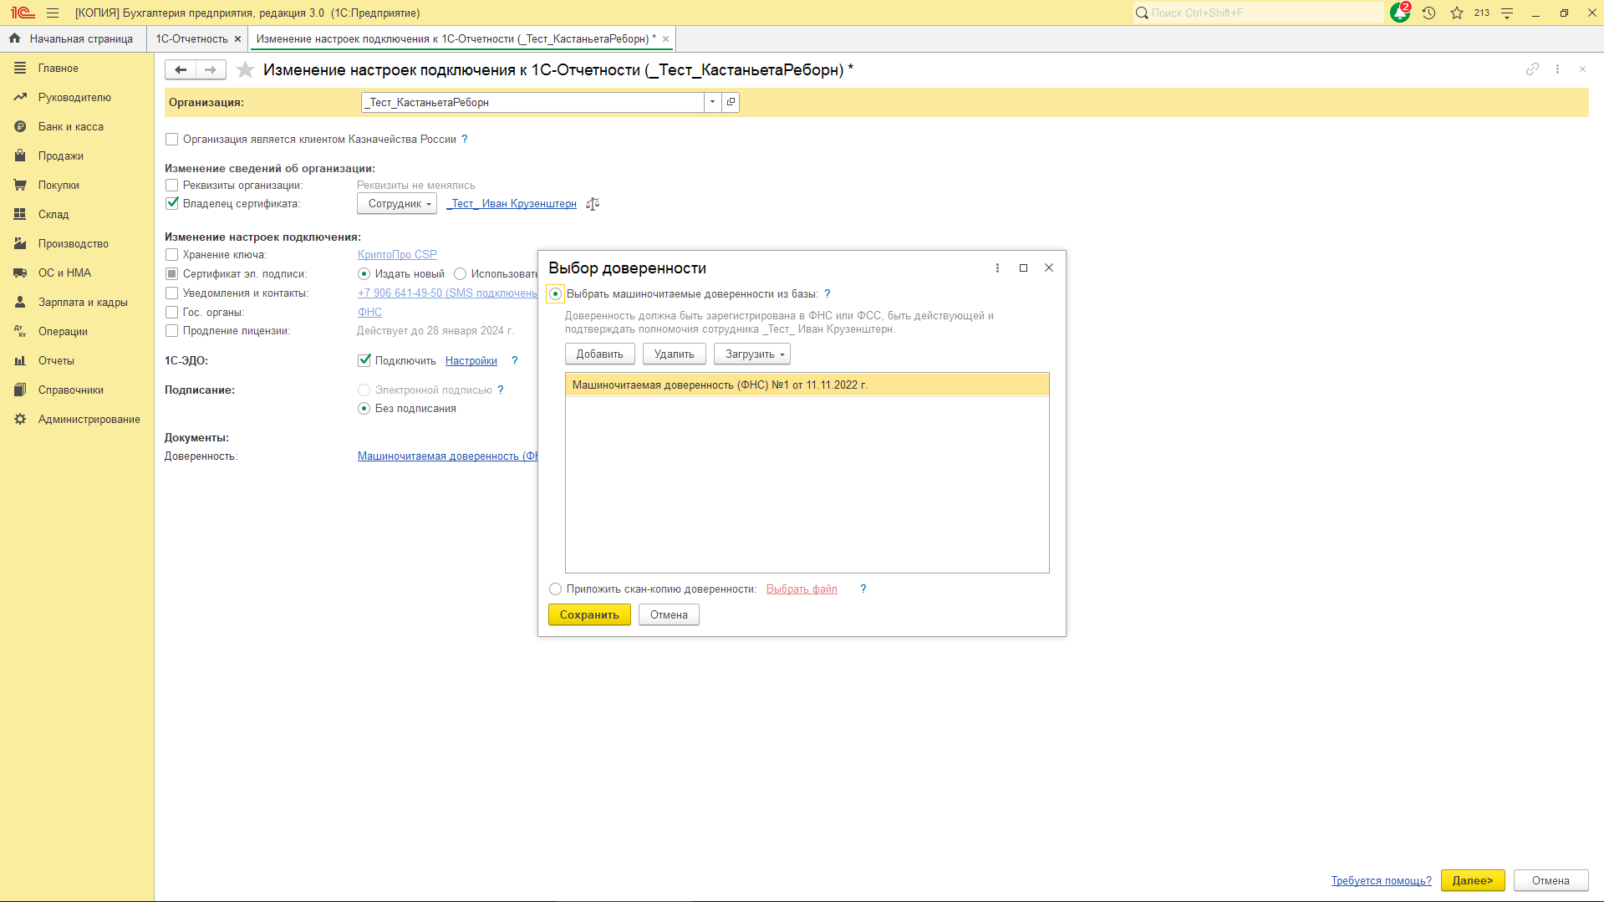Select Без подписания radio option
Image resolution: width=1604 pixels, height=902 pixels.
point(364,409)
